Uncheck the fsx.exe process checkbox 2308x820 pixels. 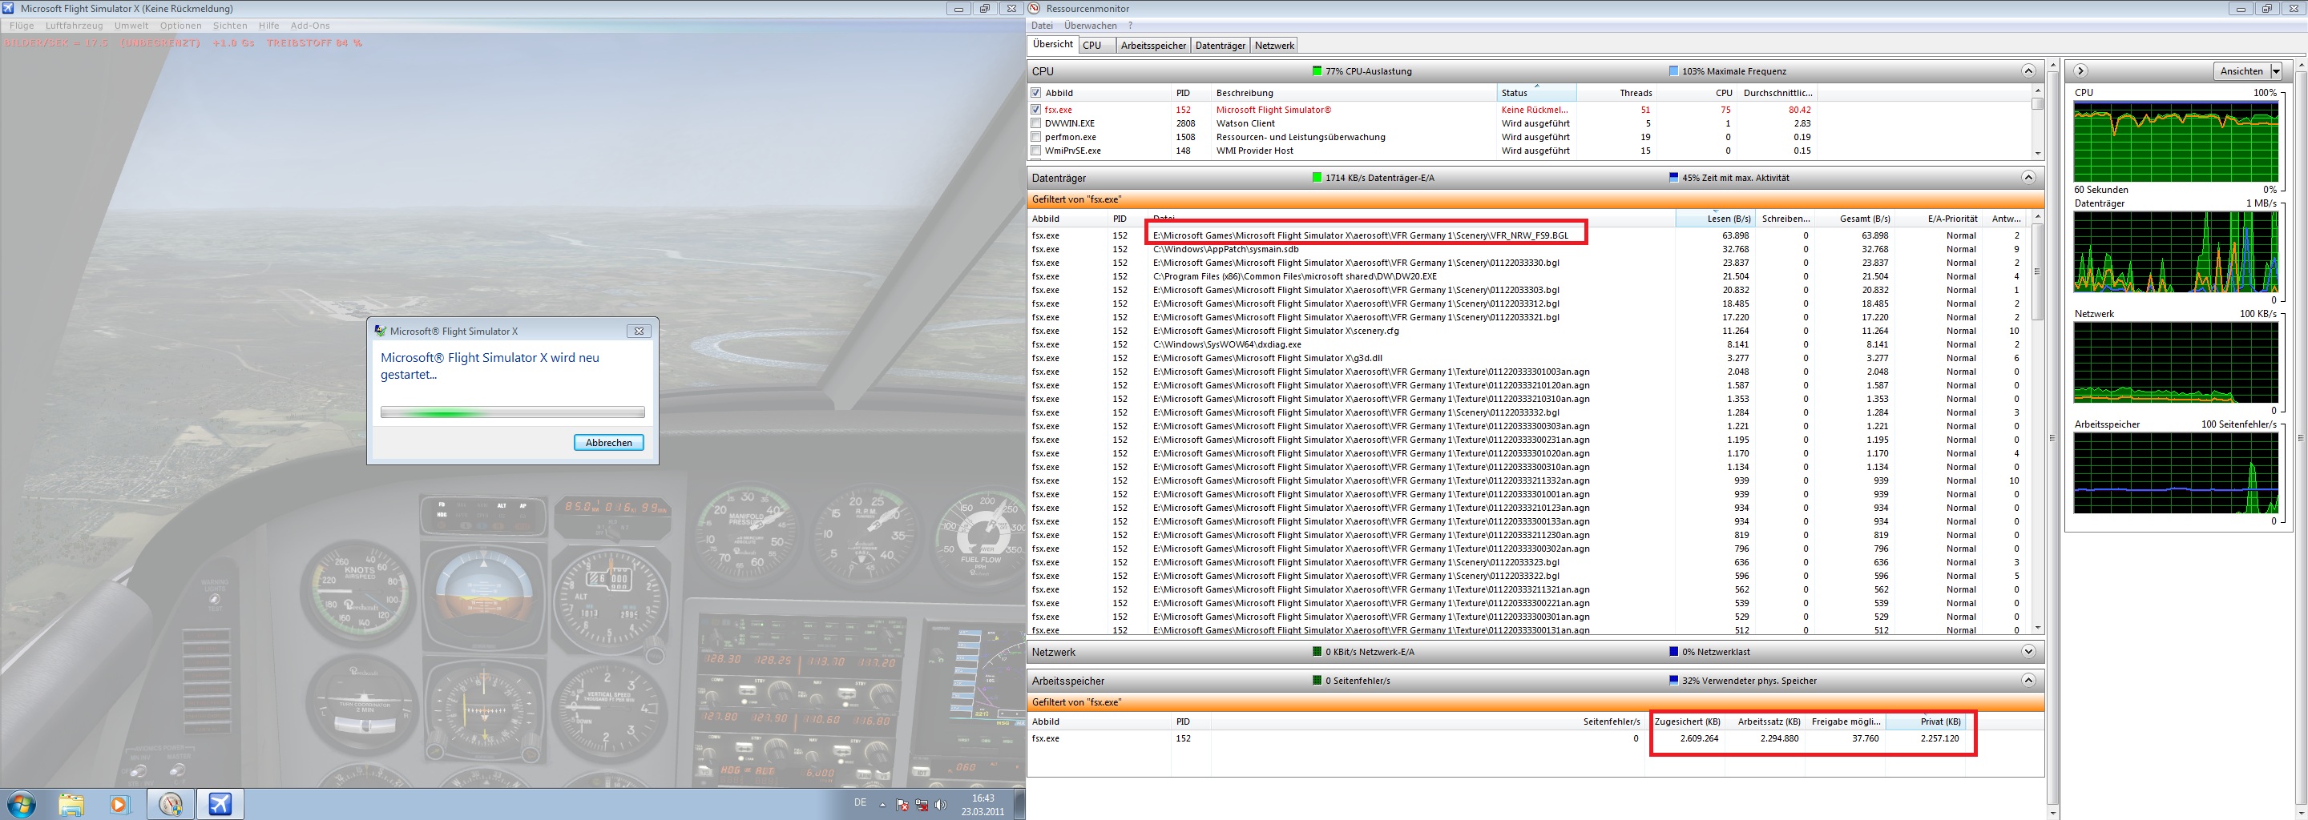[1035, 109]
